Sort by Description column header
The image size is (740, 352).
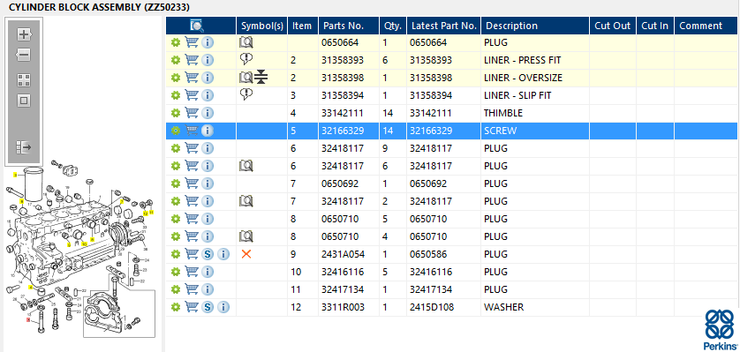pos(535,26)
